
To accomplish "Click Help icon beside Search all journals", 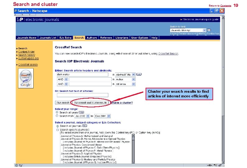I will (85, 126).
